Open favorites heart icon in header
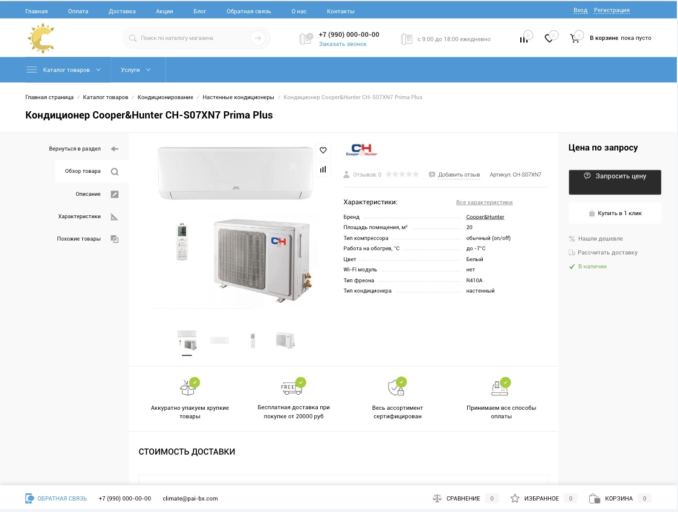Image resolution: width=678 pixels, height=512 pixels. click(x=549, y=39)
